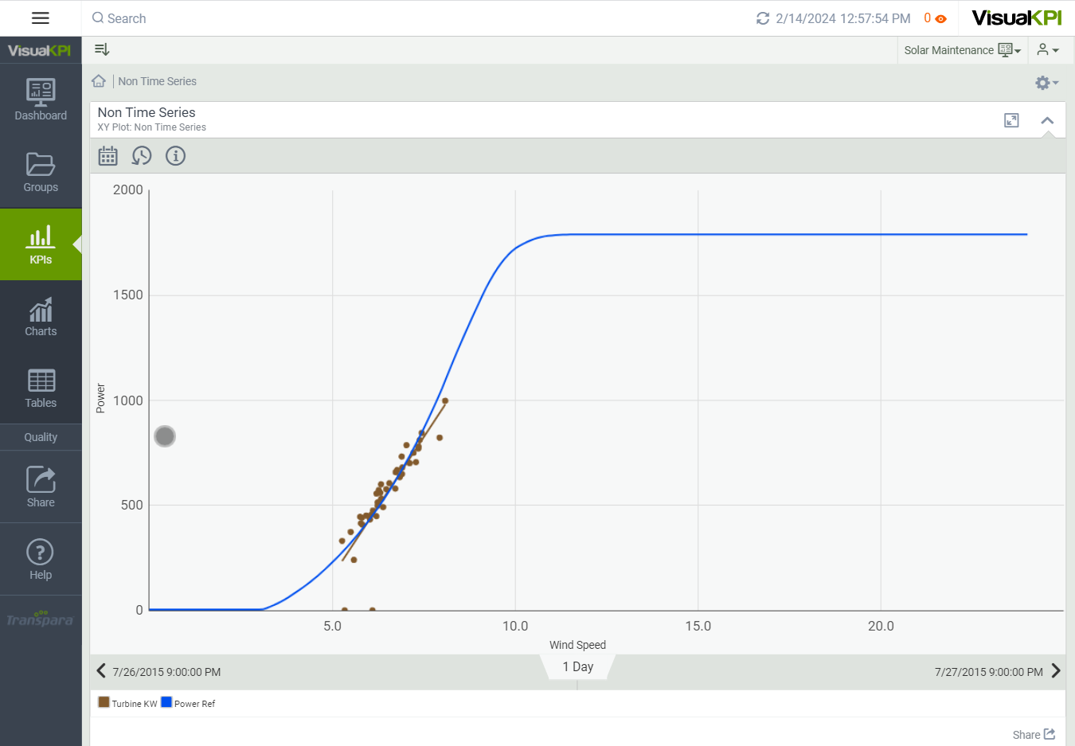Open the hamburger menu
This screenshot has width=1075, height=746.
pyautogui.click(x=41, y=18)
